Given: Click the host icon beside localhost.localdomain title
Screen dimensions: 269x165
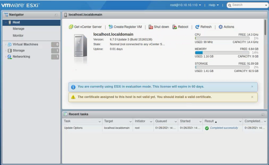Looking at the screenshot, I should pyautogui.click(x=65, y=15).
